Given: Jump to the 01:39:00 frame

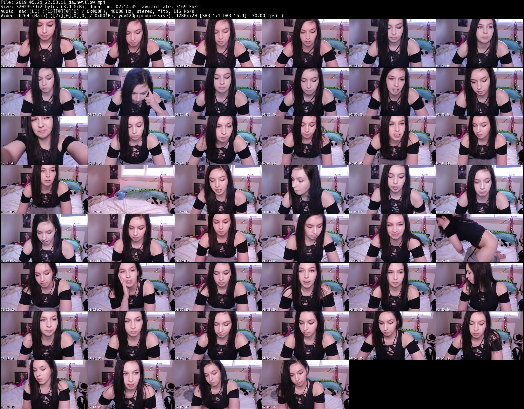Looking at the screenshot, I should (479, 287).
